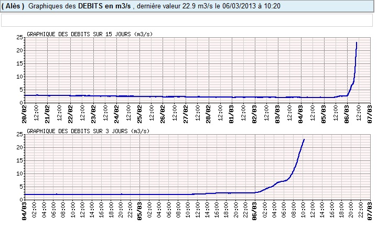Click the "06/03/2013 à 10:20" timestamp in header

(251, 6)
